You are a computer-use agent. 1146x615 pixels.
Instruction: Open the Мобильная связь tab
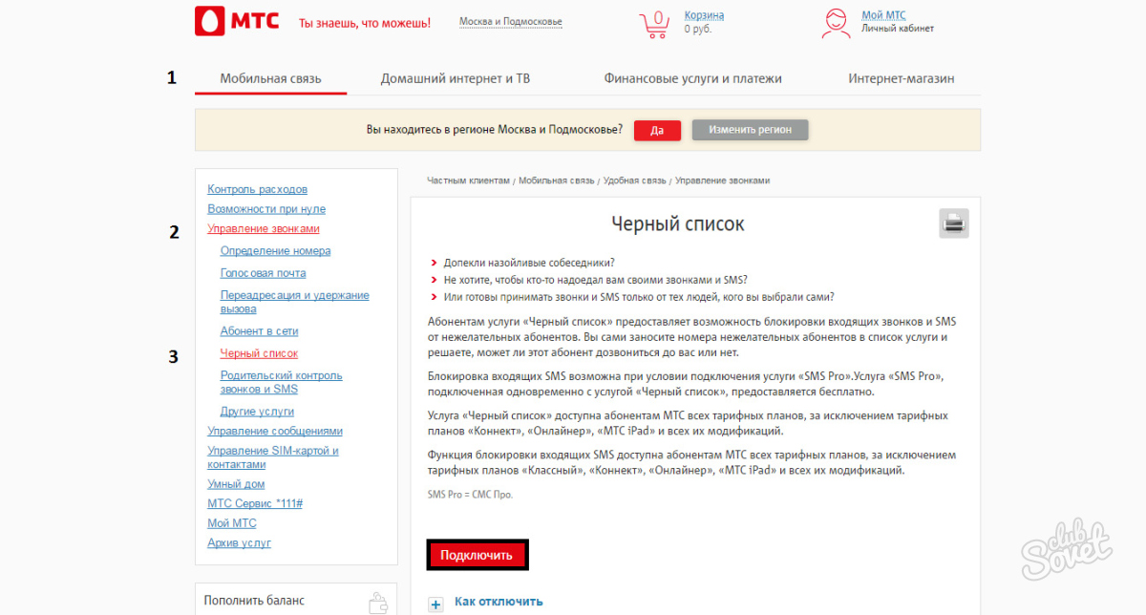click(x=271, y=78)
